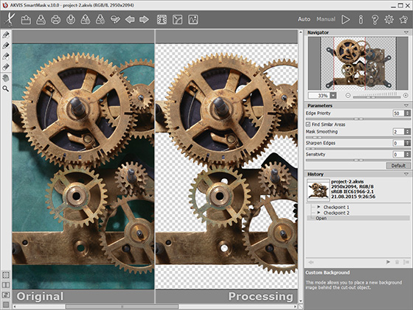This screenshot has width=413, height=310.
Task: Click the strokes pencil toolbar icon
Action: (115, 19)
